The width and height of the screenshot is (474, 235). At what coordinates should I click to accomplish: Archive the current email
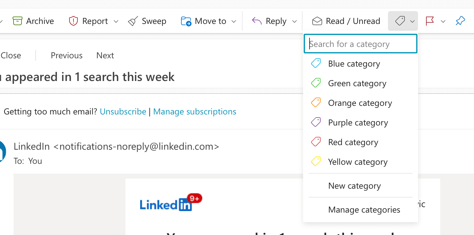(33, 21)
